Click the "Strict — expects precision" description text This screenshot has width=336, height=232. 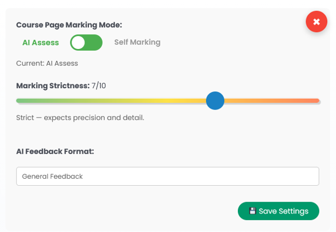(80, 118)
